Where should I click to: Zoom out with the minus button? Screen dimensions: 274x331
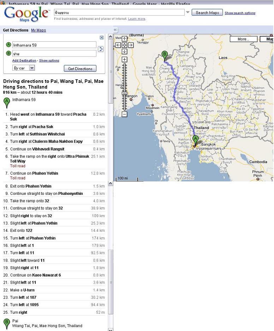coord(124,114)
